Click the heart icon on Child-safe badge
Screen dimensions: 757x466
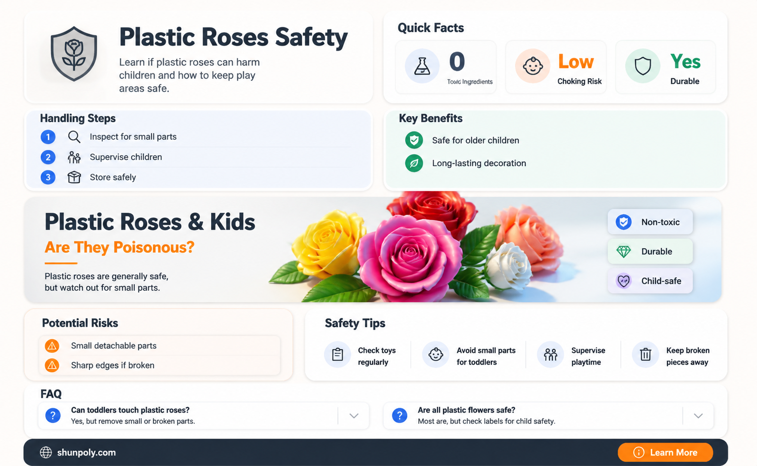[623, 281]
